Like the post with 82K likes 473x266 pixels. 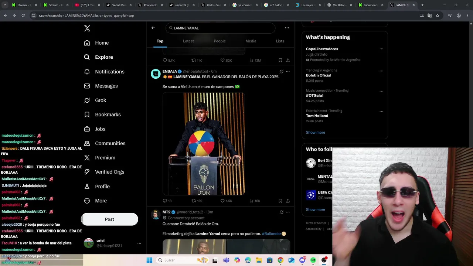[226, 60]
